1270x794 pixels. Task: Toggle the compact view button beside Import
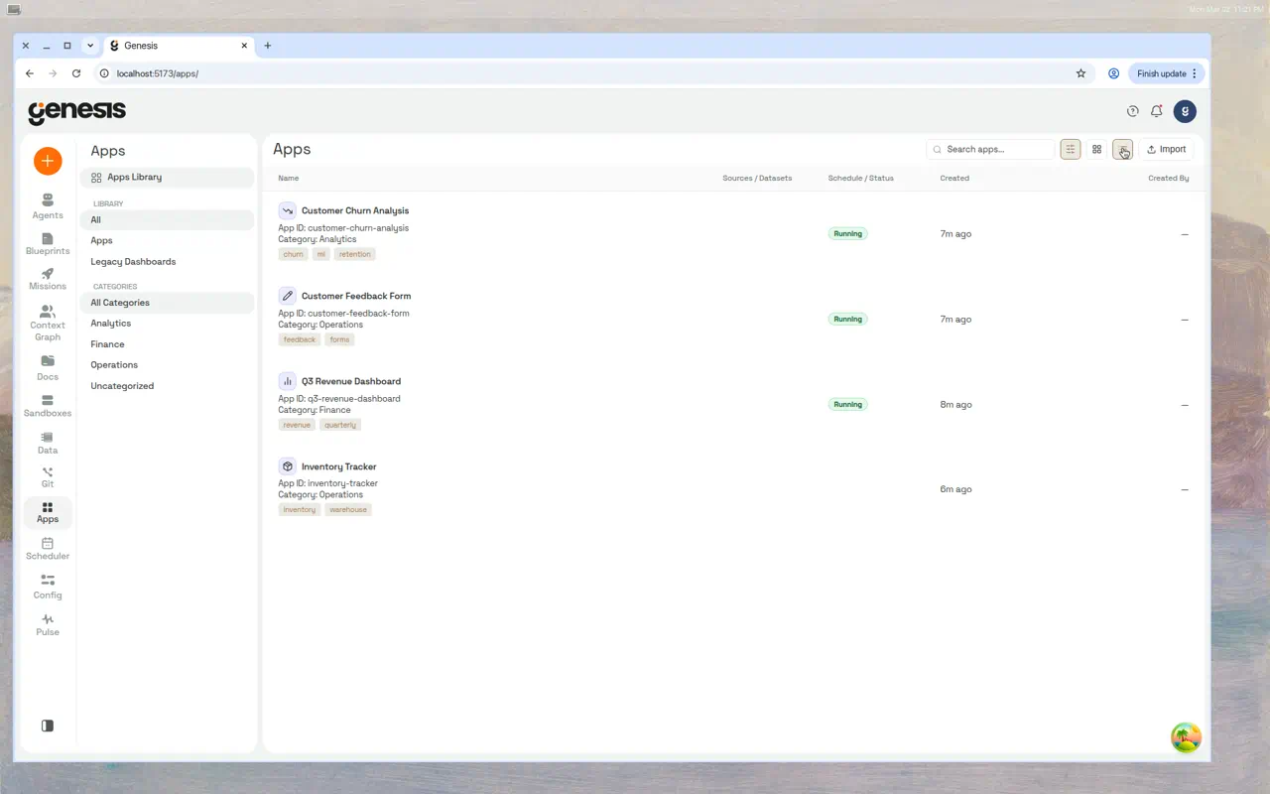(1122, 149)
